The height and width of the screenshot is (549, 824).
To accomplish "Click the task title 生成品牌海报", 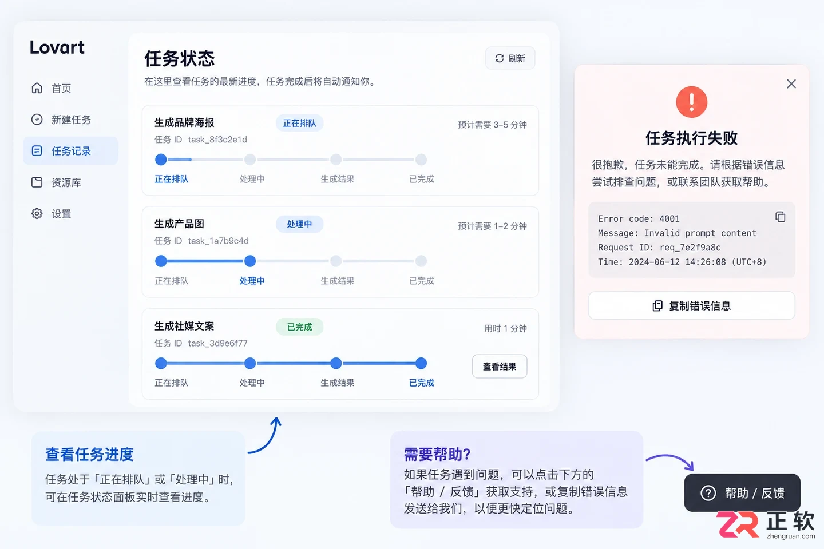I will point(184,122).
